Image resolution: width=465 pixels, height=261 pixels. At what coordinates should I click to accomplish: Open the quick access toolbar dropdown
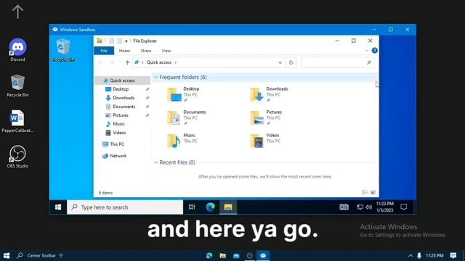point(126,41)
